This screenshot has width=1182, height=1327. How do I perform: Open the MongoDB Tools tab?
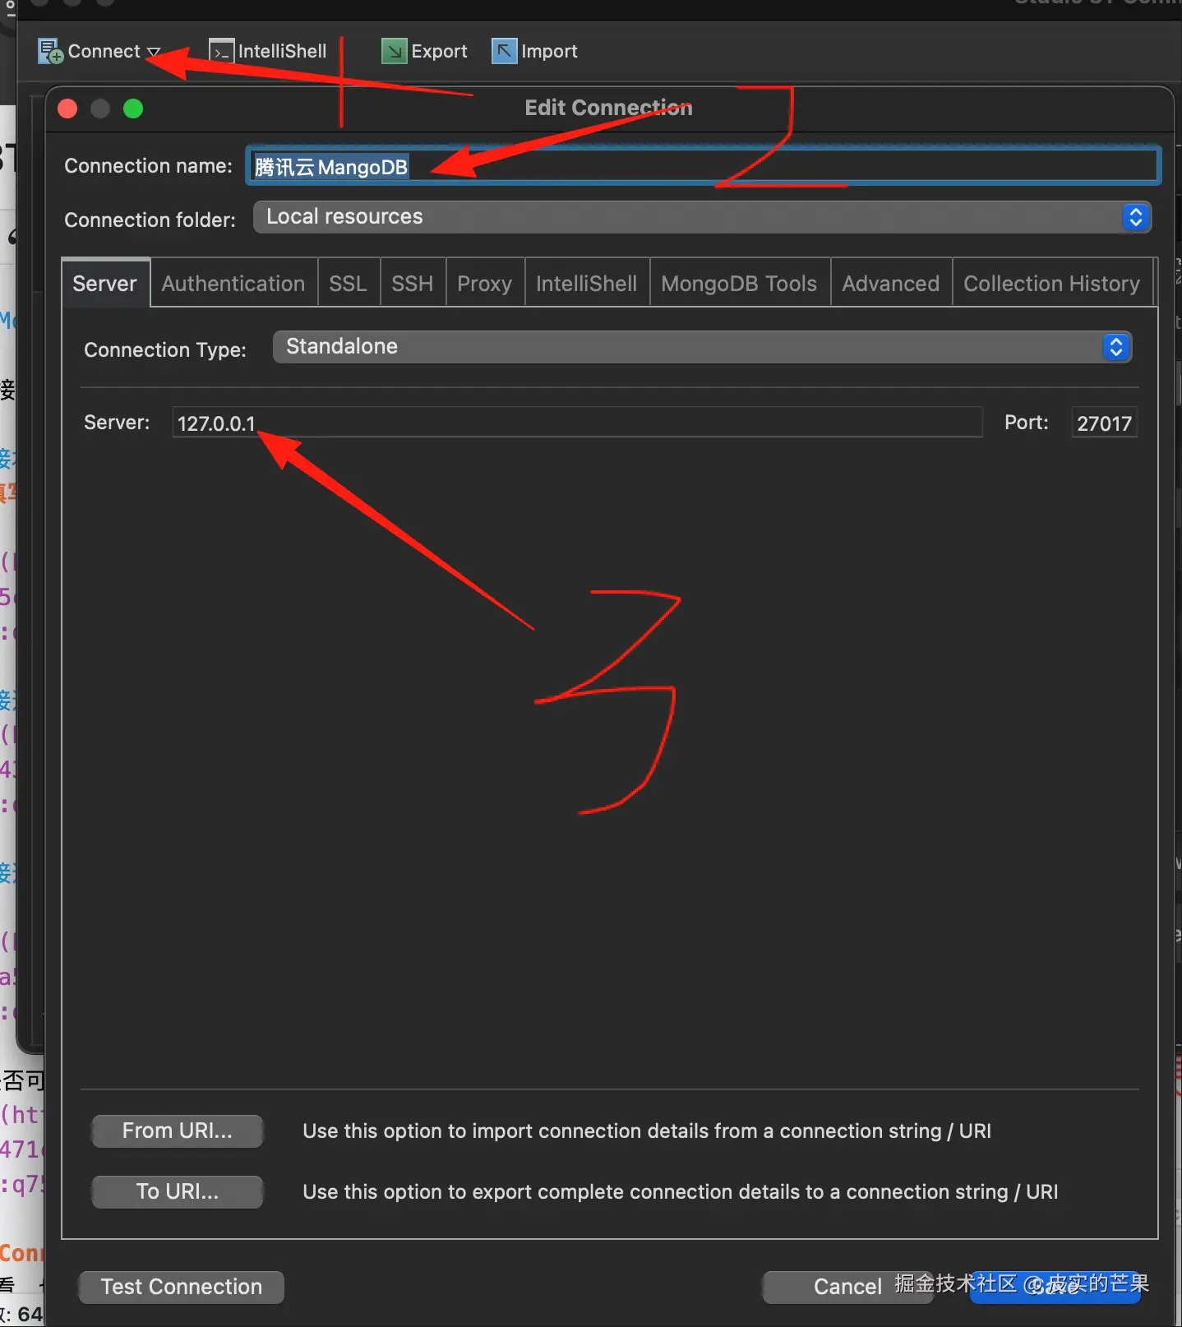(x=739, y=284)
